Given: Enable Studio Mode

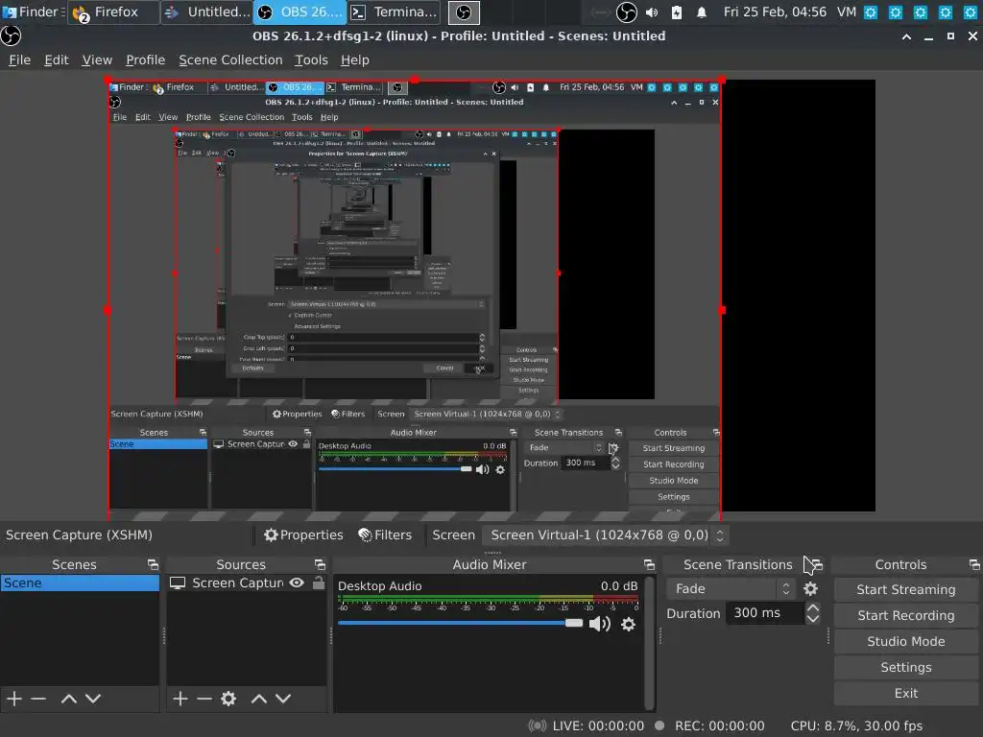Looking at the screenshot, I should click(906, 641).
